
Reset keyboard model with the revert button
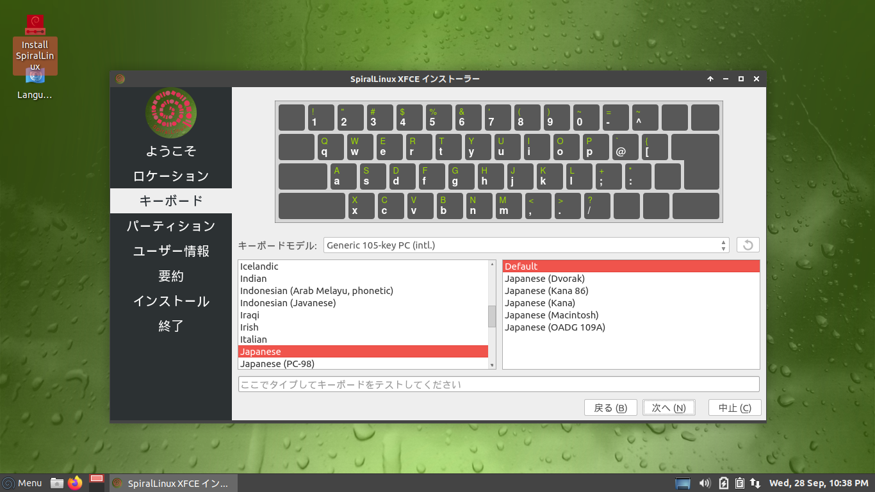coord(748,245)
